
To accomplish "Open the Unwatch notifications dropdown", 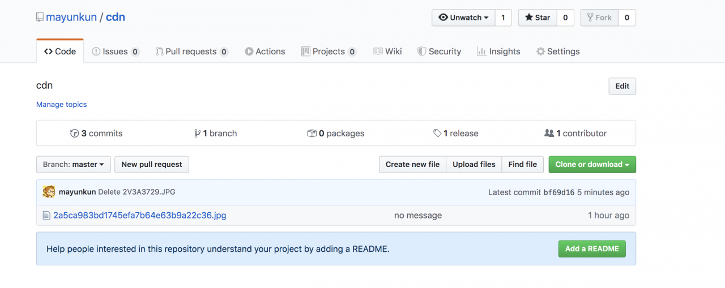I will [x=463, y=18].
